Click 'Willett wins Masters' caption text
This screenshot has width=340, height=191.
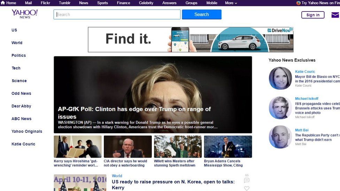click(x=175, y=163)
